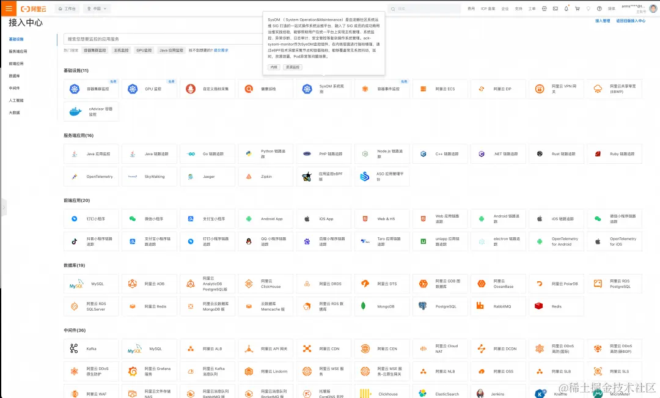Click the PHP icon on PHP 链路追踪 card

(307, 153)
